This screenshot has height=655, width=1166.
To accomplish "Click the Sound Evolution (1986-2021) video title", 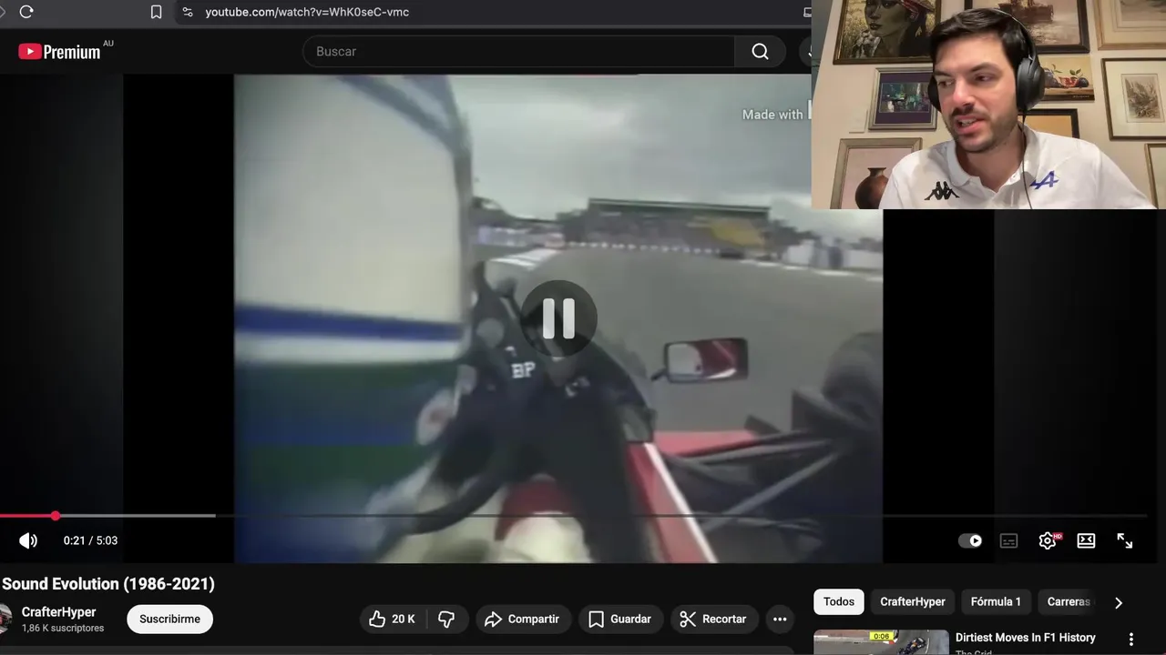I will (x=108, y=584).
